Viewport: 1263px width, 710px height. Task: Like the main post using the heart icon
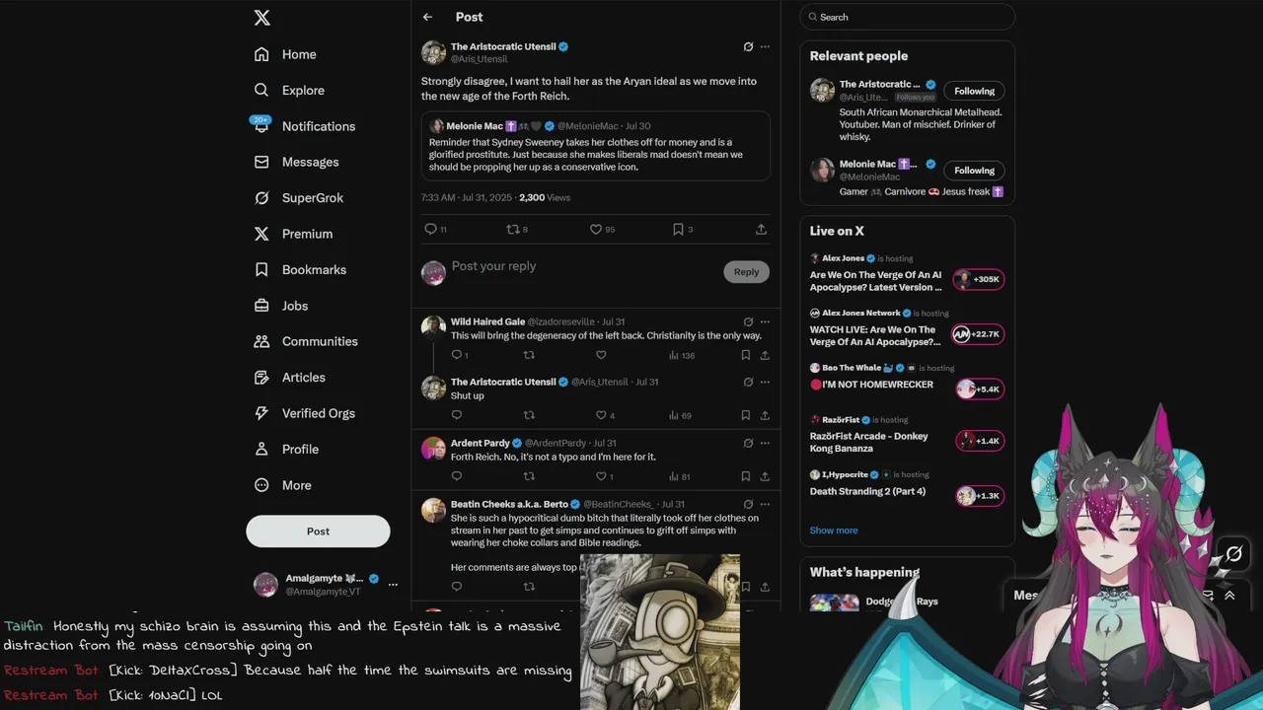point(596,229)
